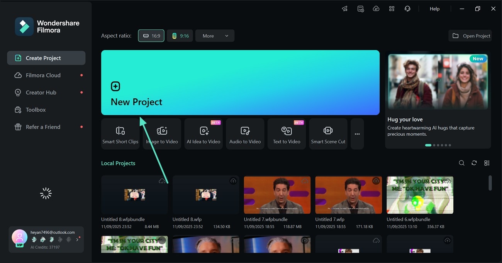Open the Help menu
Screen dimensions: 502x263
[434, 9]
